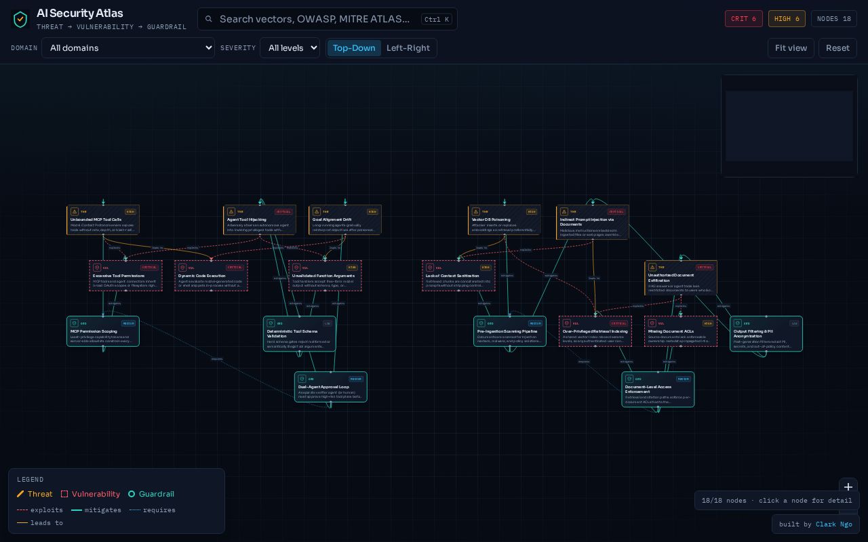Click the AI Security Atlas shield logo
Image resolution: width=868 pixels, height=542 pixels.
(x=20, y=19)
